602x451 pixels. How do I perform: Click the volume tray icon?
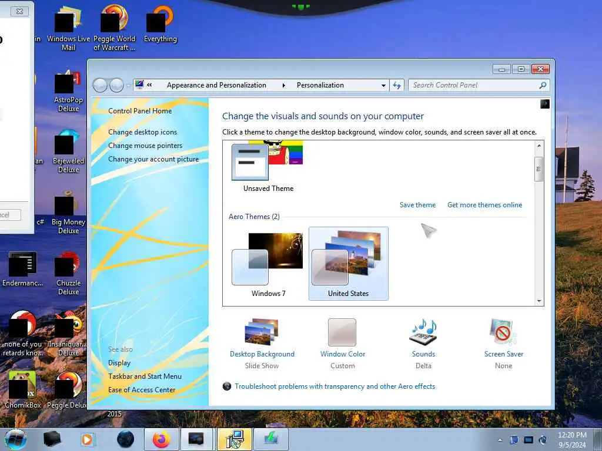[x=543, y=440]
